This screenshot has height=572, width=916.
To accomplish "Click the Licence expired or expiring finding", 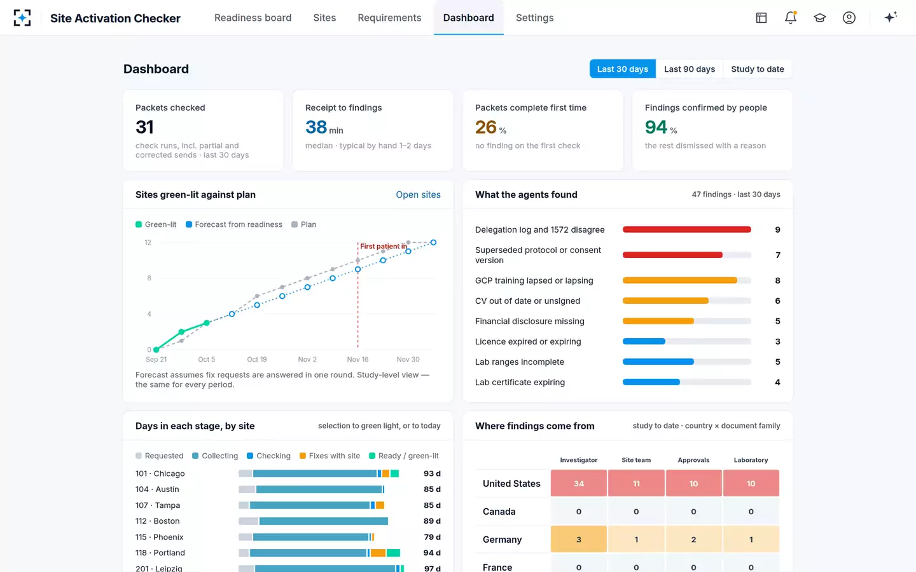I will tap(627, 341).
